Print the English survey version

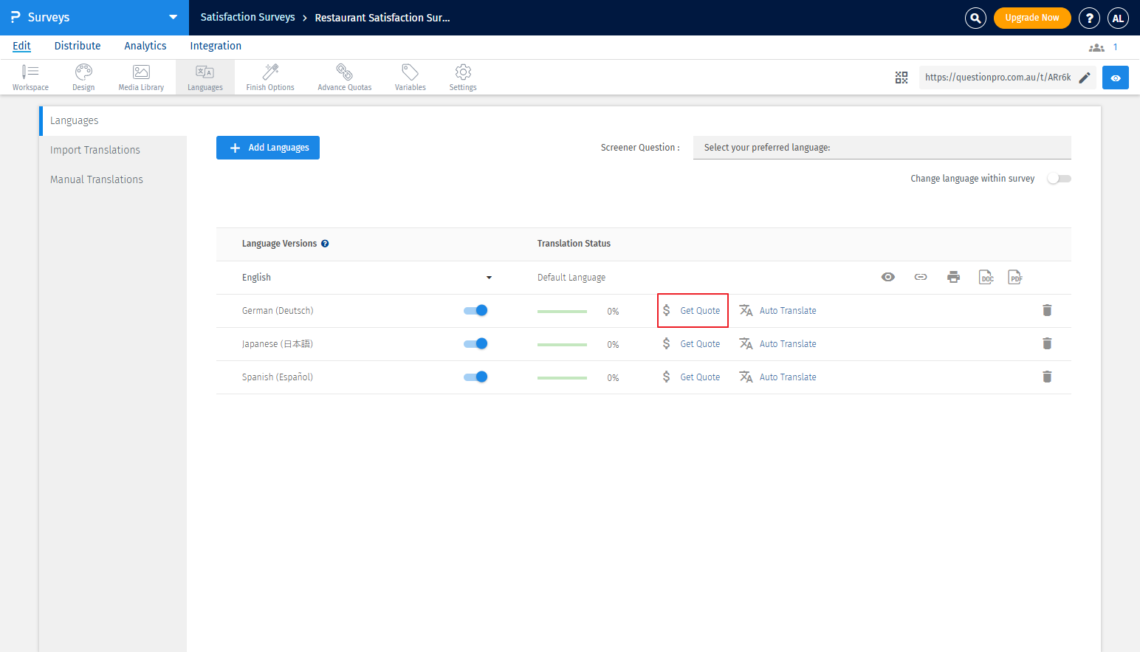coord(953,277)
